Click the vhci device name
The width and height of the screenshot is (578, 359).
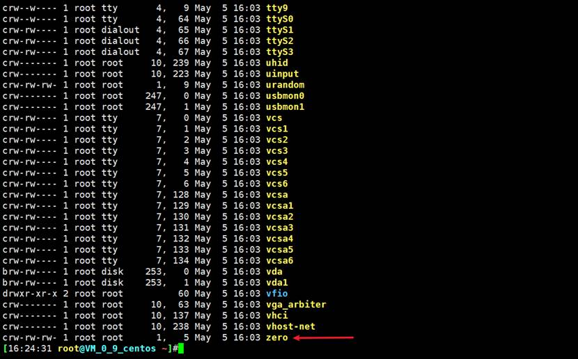coord(277,316)
